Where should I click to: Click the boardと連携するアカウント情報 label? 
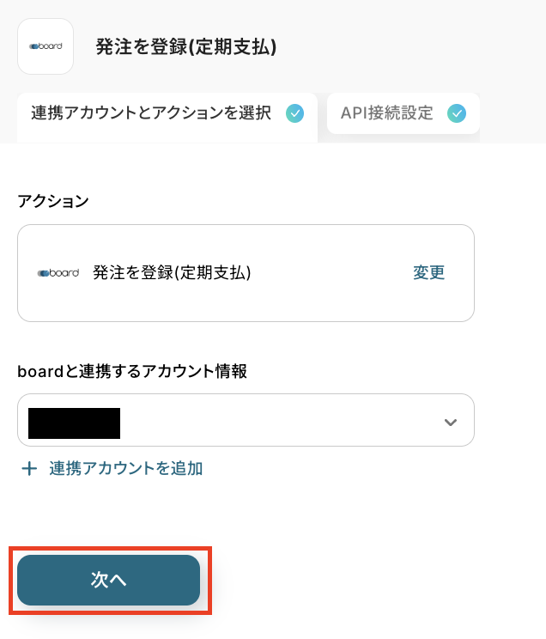click(x=132, y=371)
